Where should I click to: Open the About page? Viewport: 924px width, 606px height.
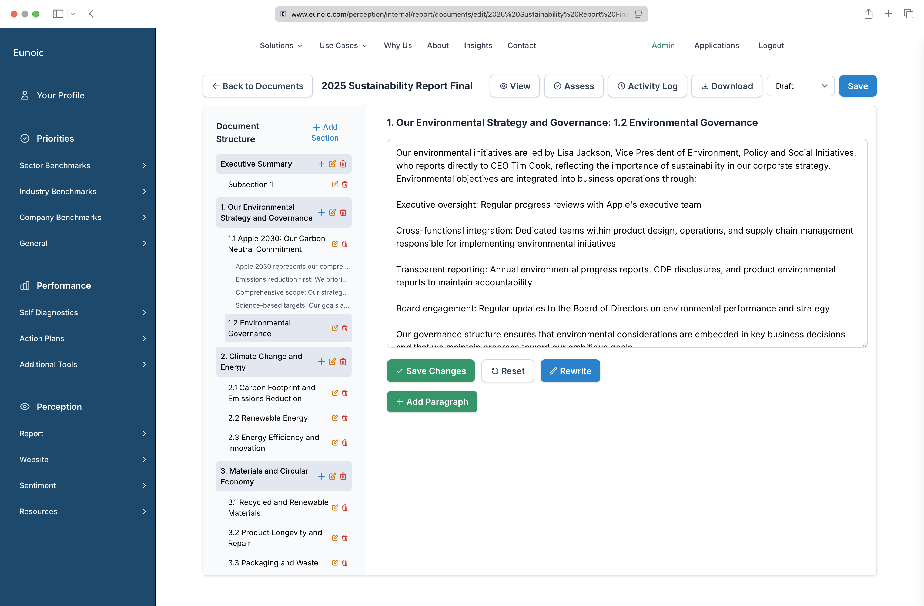coord(437,45)
